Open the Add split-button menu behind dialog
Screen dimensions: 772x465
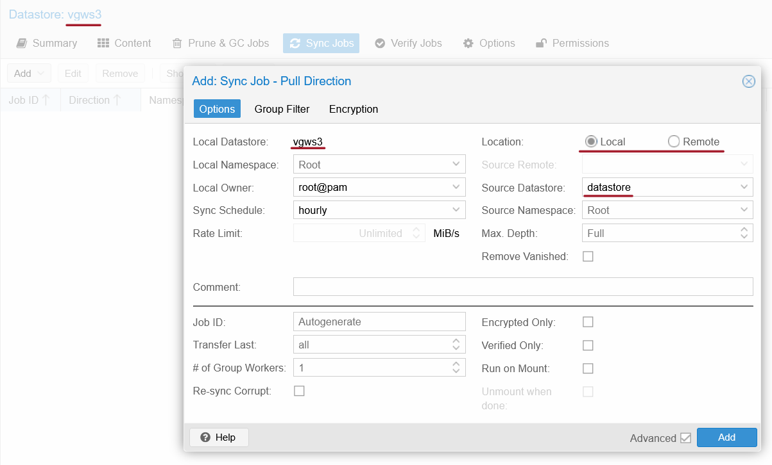tap(29, 73)
